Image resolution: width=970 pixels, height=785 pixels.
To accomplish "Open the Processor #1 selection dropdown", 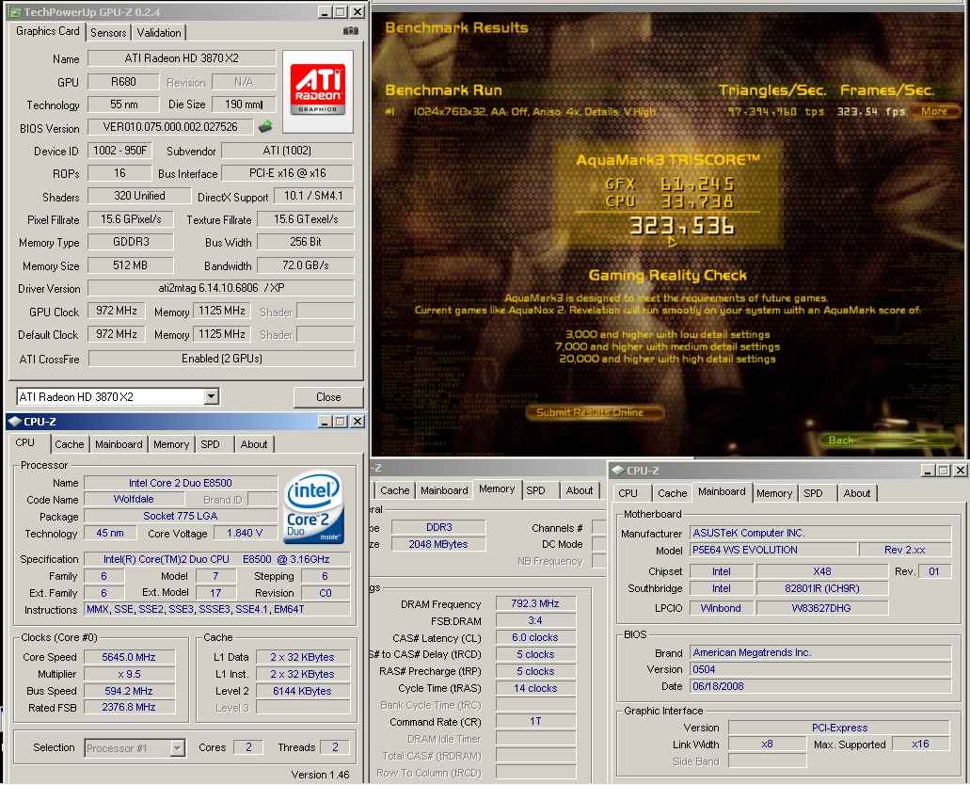I will pos(177,748).
